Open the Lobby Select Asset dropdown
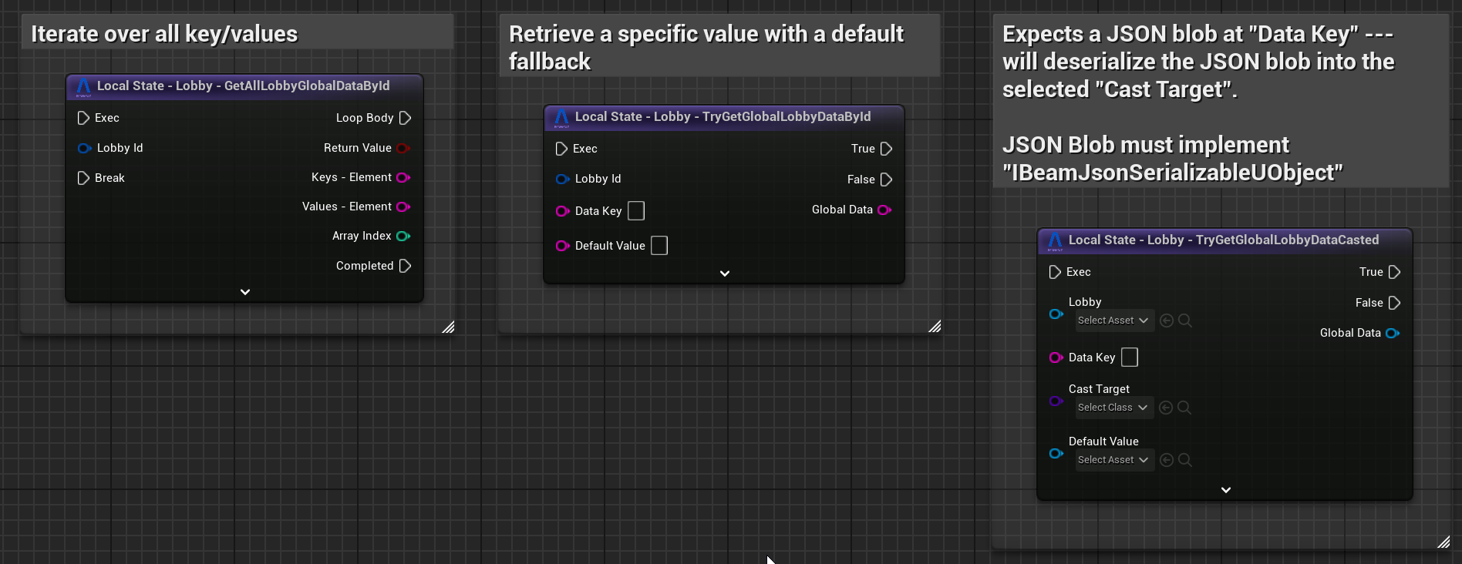 [x=1113, y=321]
